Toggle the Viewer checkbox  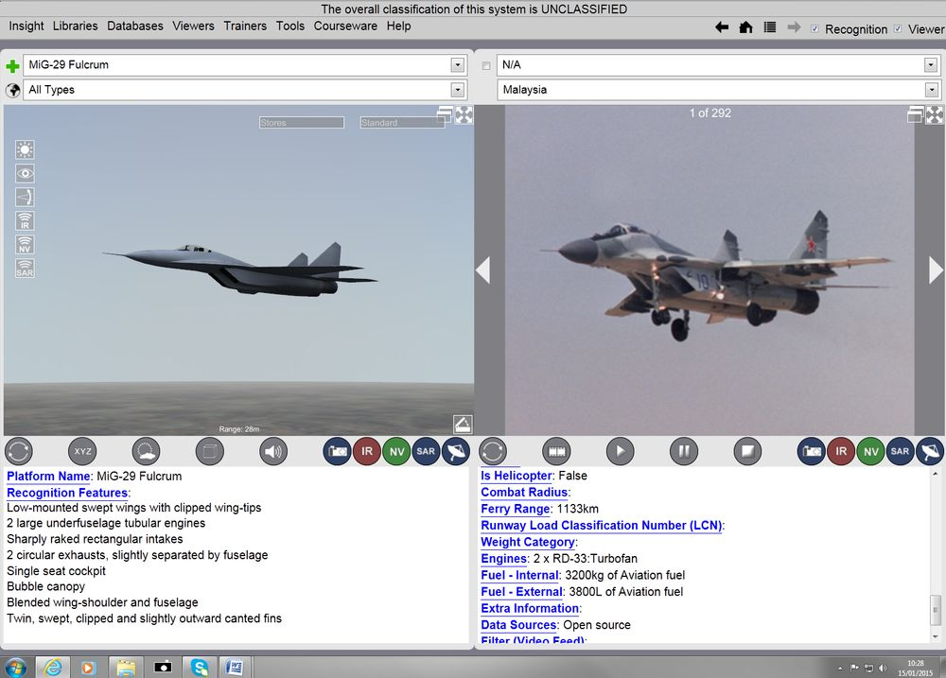[898, 29]
